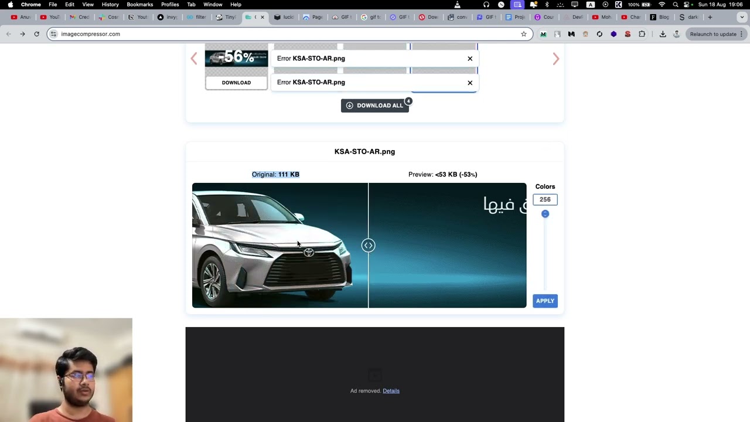Click the before/after comparison divider handle

click(368, 245)
